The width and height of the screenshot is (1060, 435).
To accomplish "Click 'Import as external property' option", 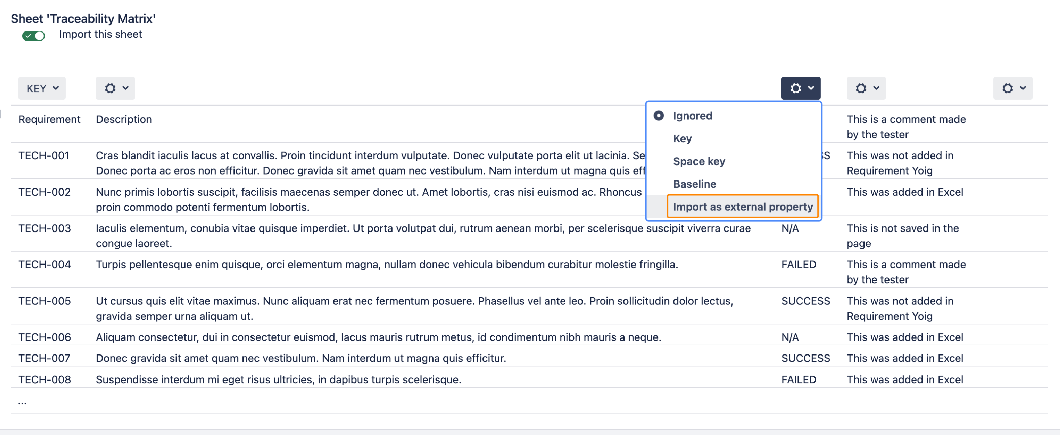I will pos(742,207).
